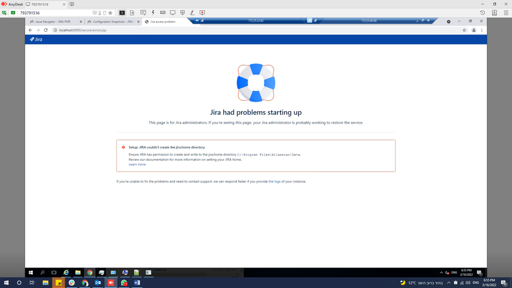Screen dimensions: 512x288
Task: Open remote Windows Start menu
Action: click(x=31, y=272)
